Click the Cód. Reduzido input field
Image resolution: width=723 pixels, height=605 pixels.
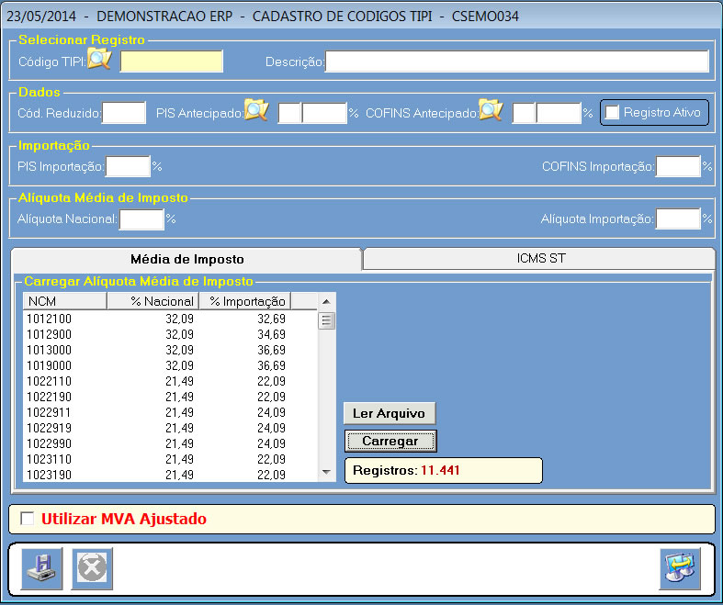click(x=124, y=113)
